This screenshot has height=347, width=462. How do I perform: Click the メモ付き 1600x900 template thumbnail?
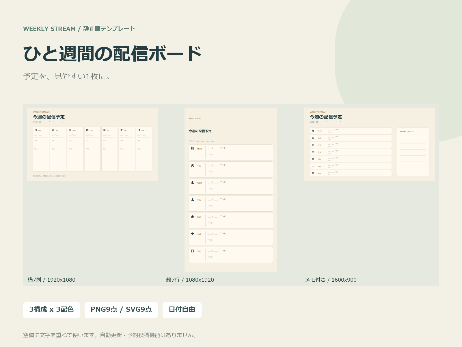point(370,145)
